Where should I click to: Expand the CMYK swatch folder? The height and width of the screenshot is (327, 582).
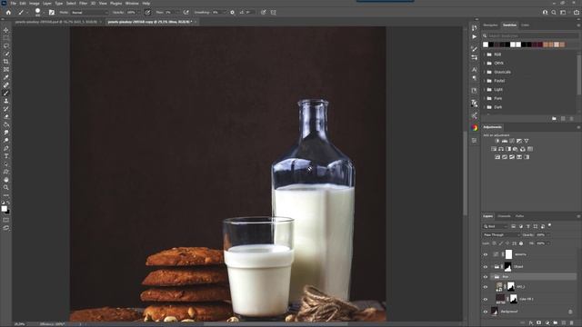485,64
